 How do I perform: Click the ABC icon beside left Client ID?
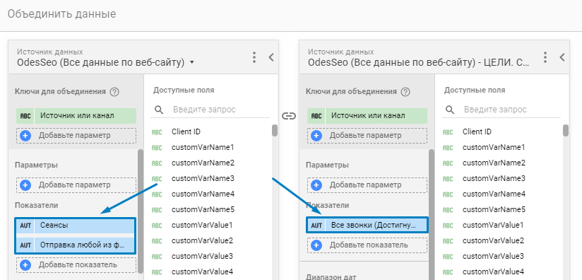157,132
